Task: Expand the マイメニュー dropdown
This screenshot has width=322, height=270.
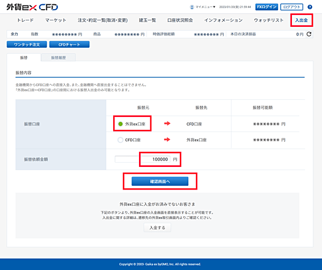Action: [x=205, y=7]
